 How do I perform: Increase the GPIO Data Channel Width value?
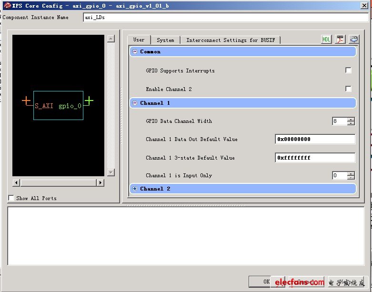click(351, 119)
